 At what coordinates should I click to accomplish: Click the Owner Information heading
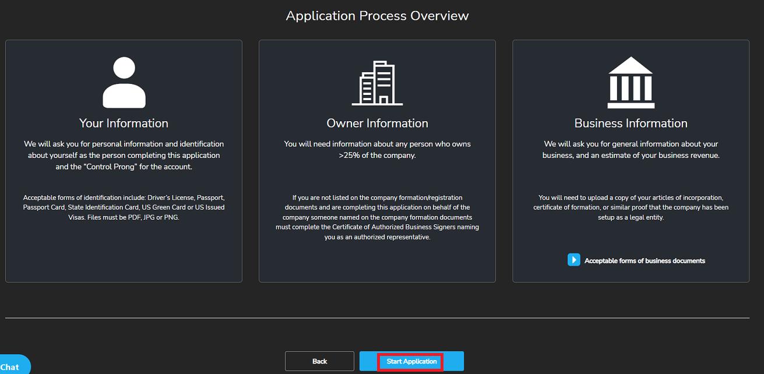(x=377, y=124)
